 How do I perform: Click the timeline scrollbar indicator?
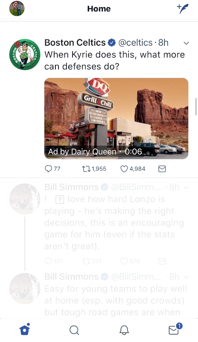point(196,106)
